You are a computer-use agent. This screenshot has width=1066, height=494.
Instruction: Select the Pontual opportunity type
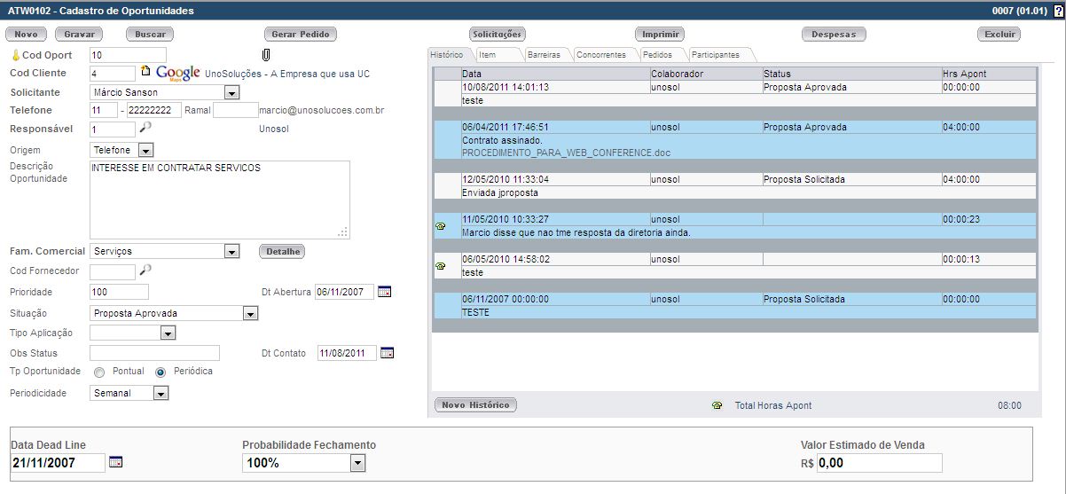99,372
